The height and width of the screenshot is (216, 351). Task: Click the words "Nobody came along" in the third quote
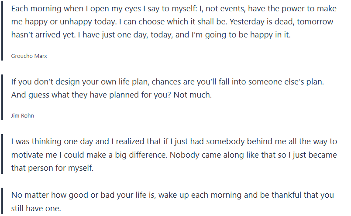(x=202, y=155)
